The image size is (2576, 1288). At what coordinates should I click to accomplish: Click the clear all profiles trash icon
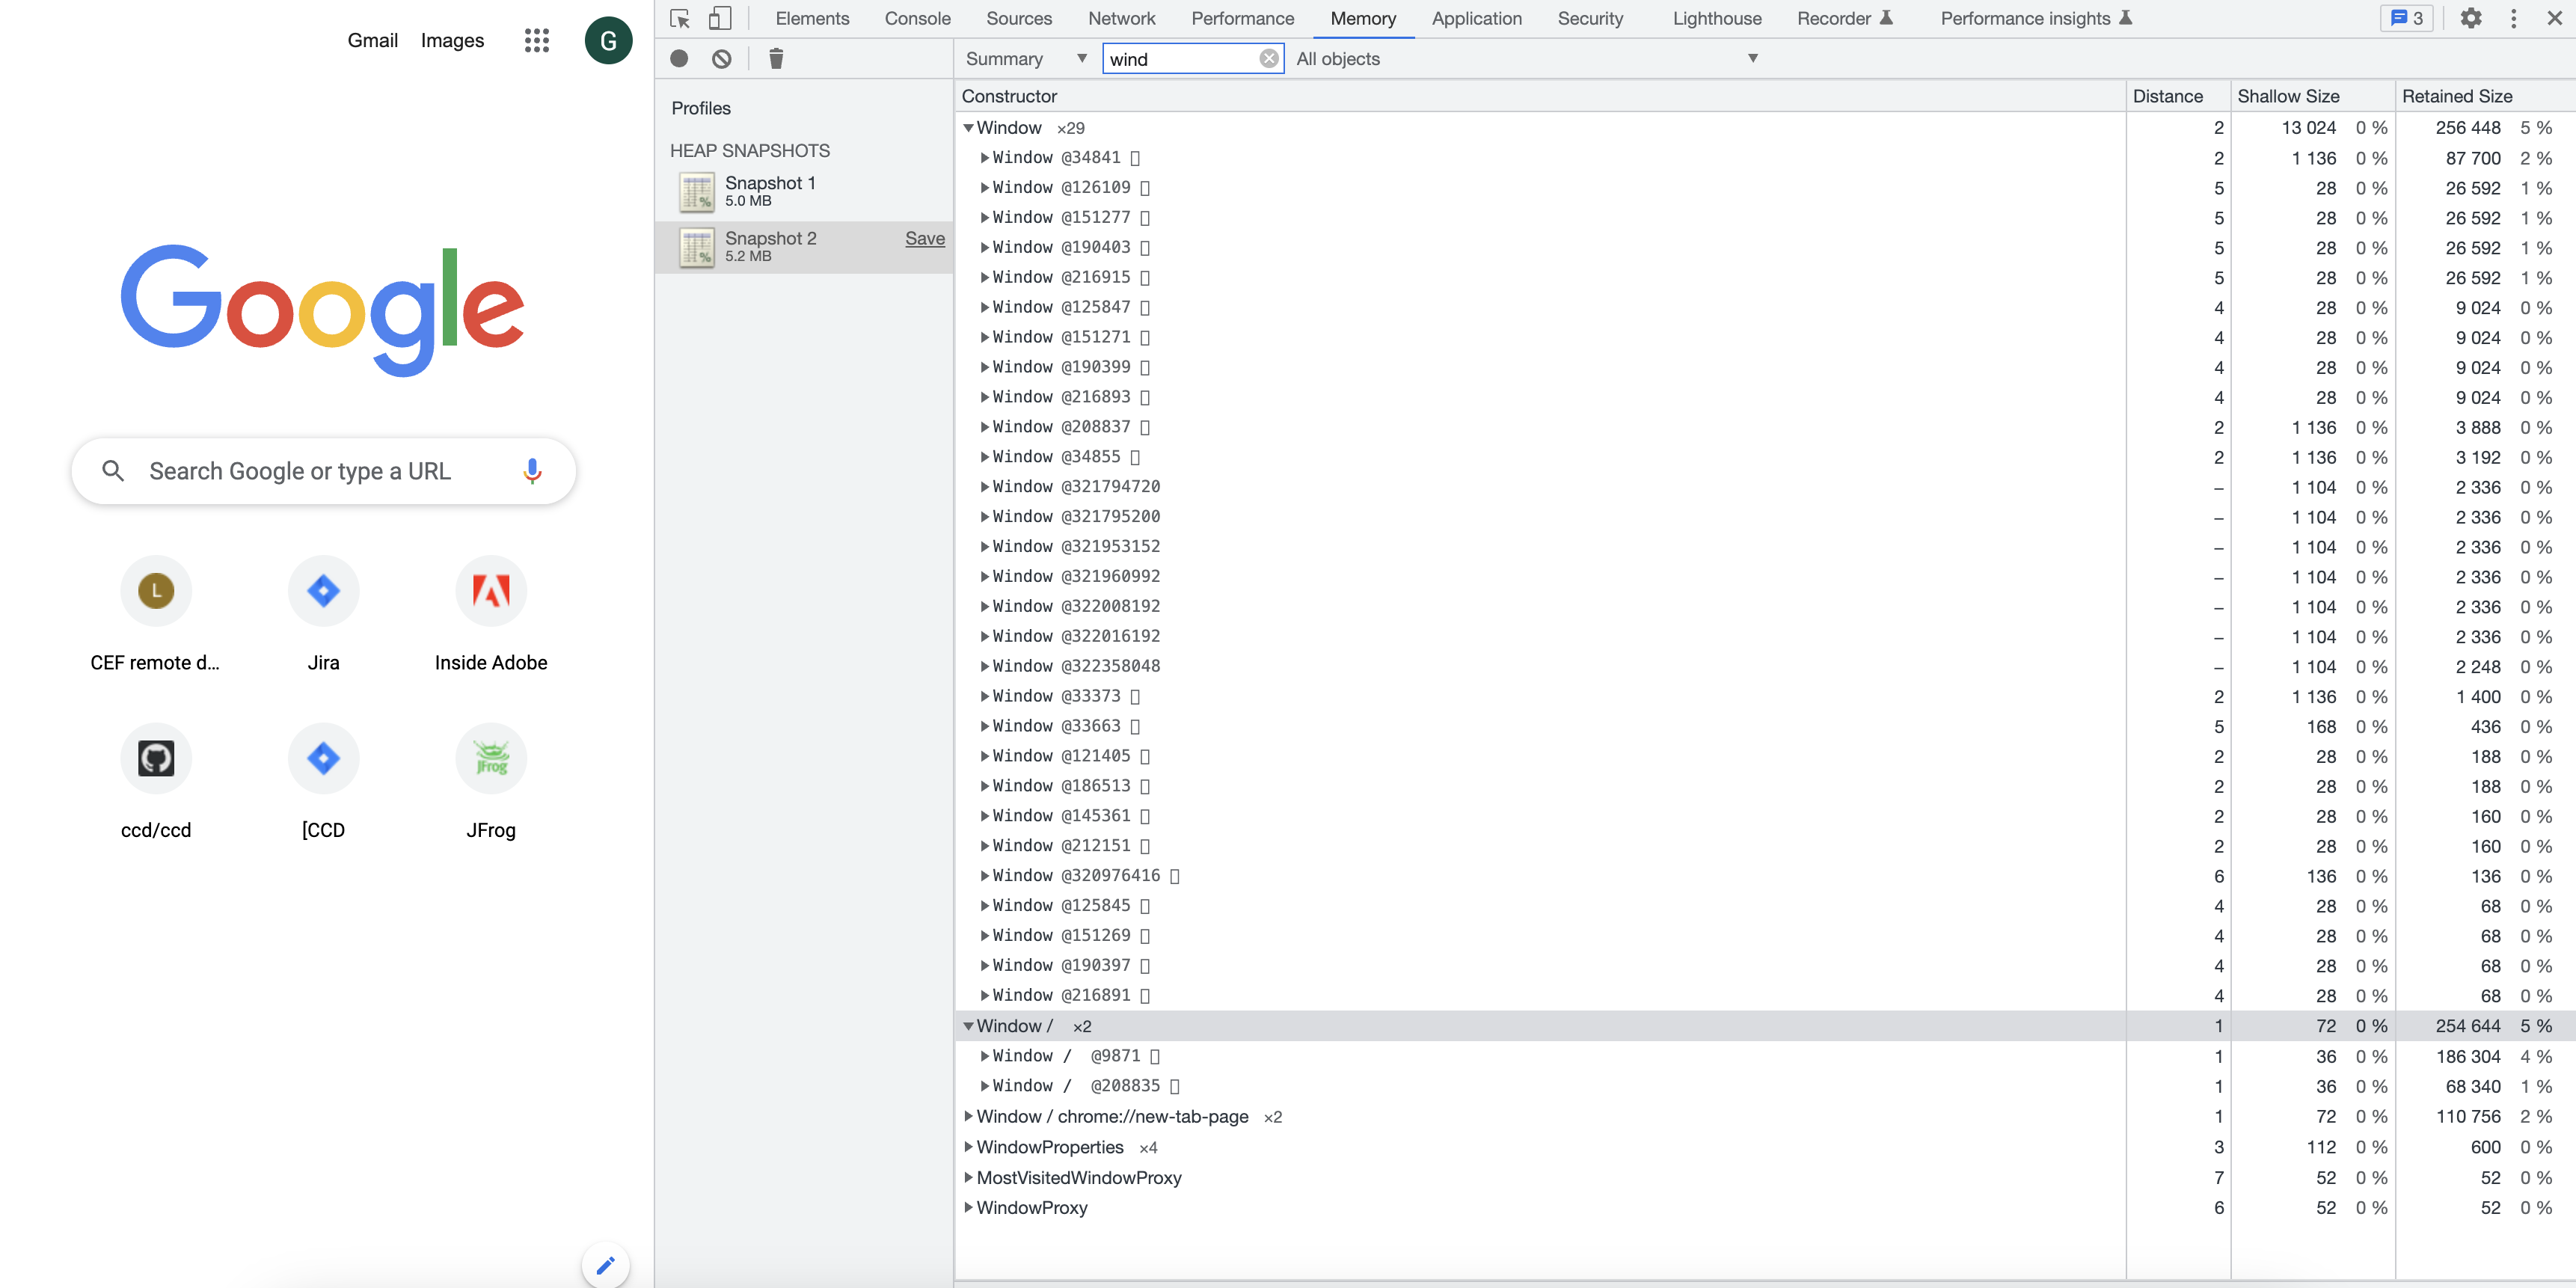(x=774, y=58)
